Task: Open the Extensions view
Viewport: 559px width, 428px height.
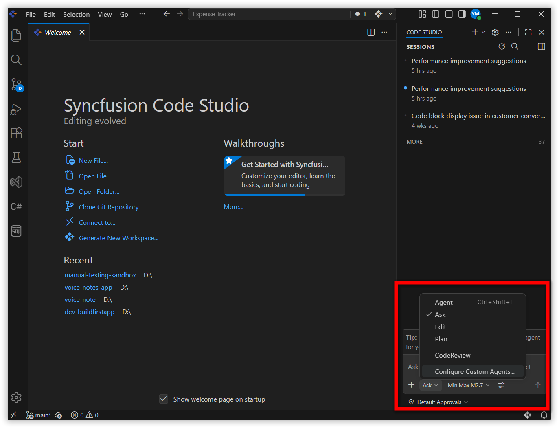Action: [x=16, y=133]
